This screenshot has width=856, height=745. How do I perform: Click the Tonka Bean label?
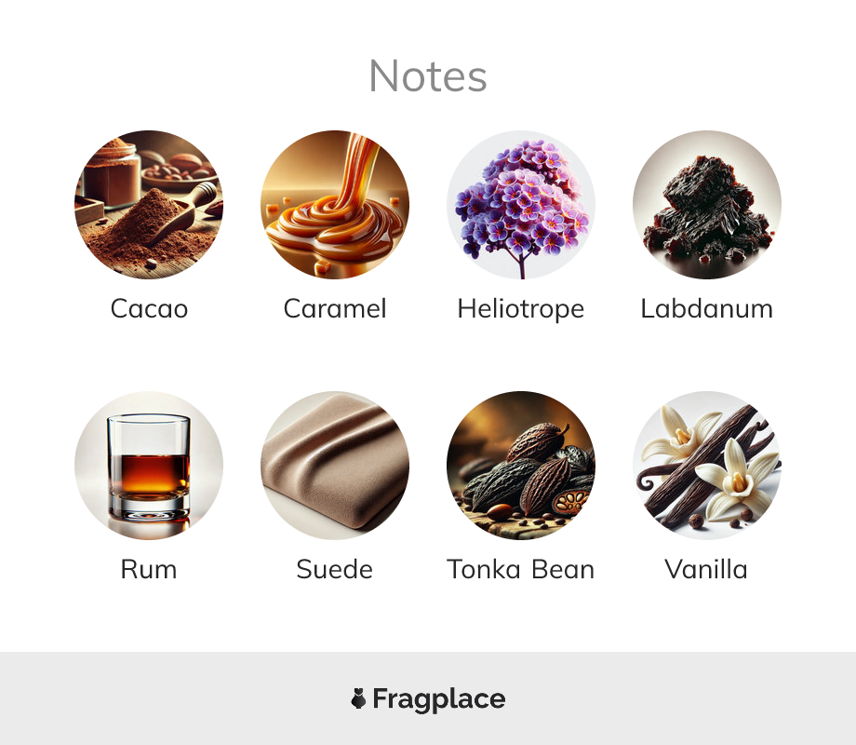tap(521, 570)
